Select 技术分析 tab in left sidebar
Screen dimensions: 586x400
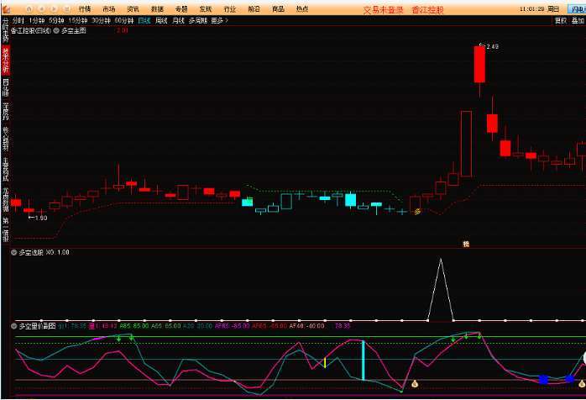[5, 61]
